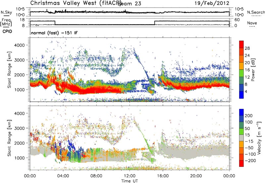Screen dimensions: 265x183
Task: Click the 20:00 time axis label
Action: point(196,176)
